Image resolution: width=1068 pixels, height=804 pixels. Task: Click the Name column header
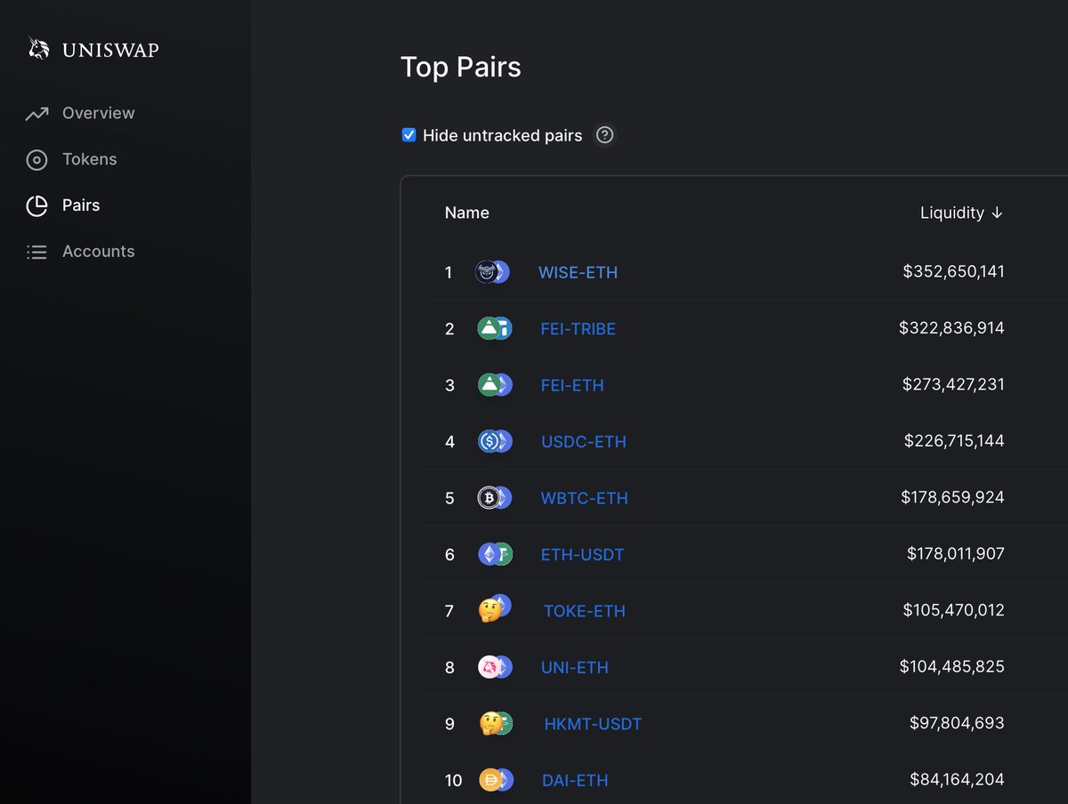coord(467,213)
